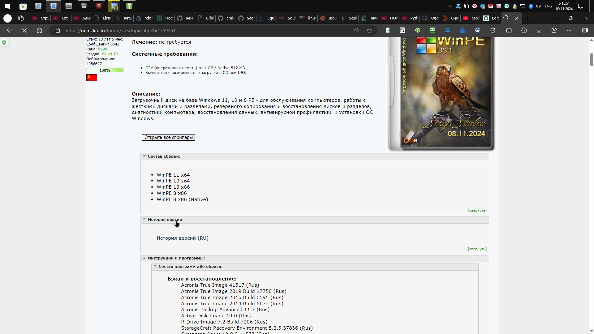Switch to the Edit tab

[x=492, y=18]
